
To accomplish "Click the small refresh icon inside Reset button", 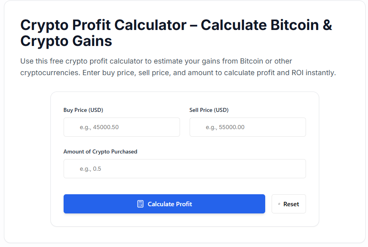I will pyautogui.click(x=280, y=204).
